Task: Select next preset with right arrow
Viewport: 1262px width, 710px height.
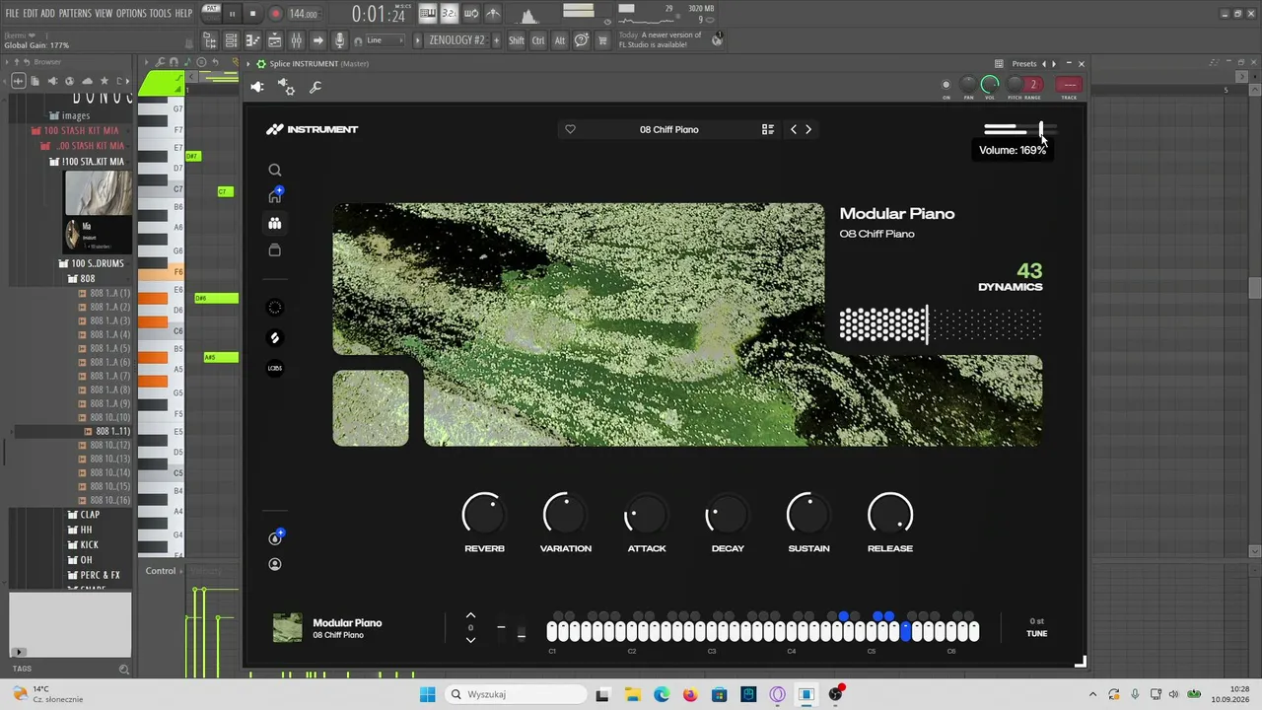Action: click(808, 129)
